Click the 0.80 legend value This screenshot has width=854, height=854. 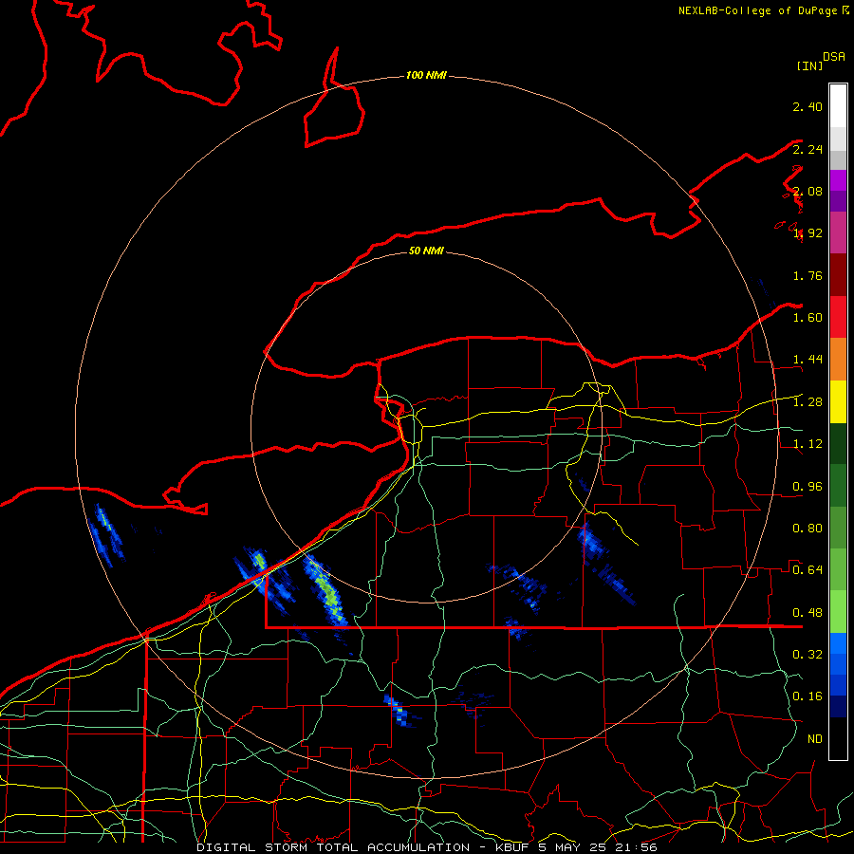coord(808,529)
